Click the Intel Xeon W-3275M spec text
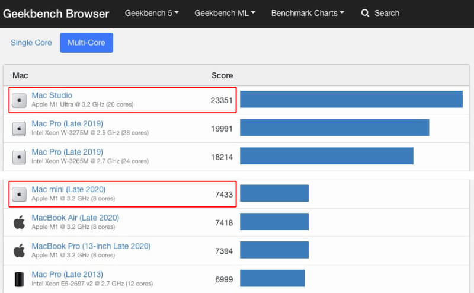The height and width of the screenshot is (293, 474). pos(90,133)
